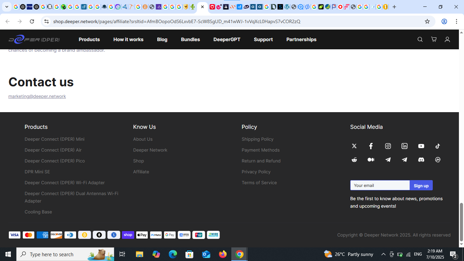Open Chrome's three-dot menu
The image size is (464, 261).
pos(456,21)
